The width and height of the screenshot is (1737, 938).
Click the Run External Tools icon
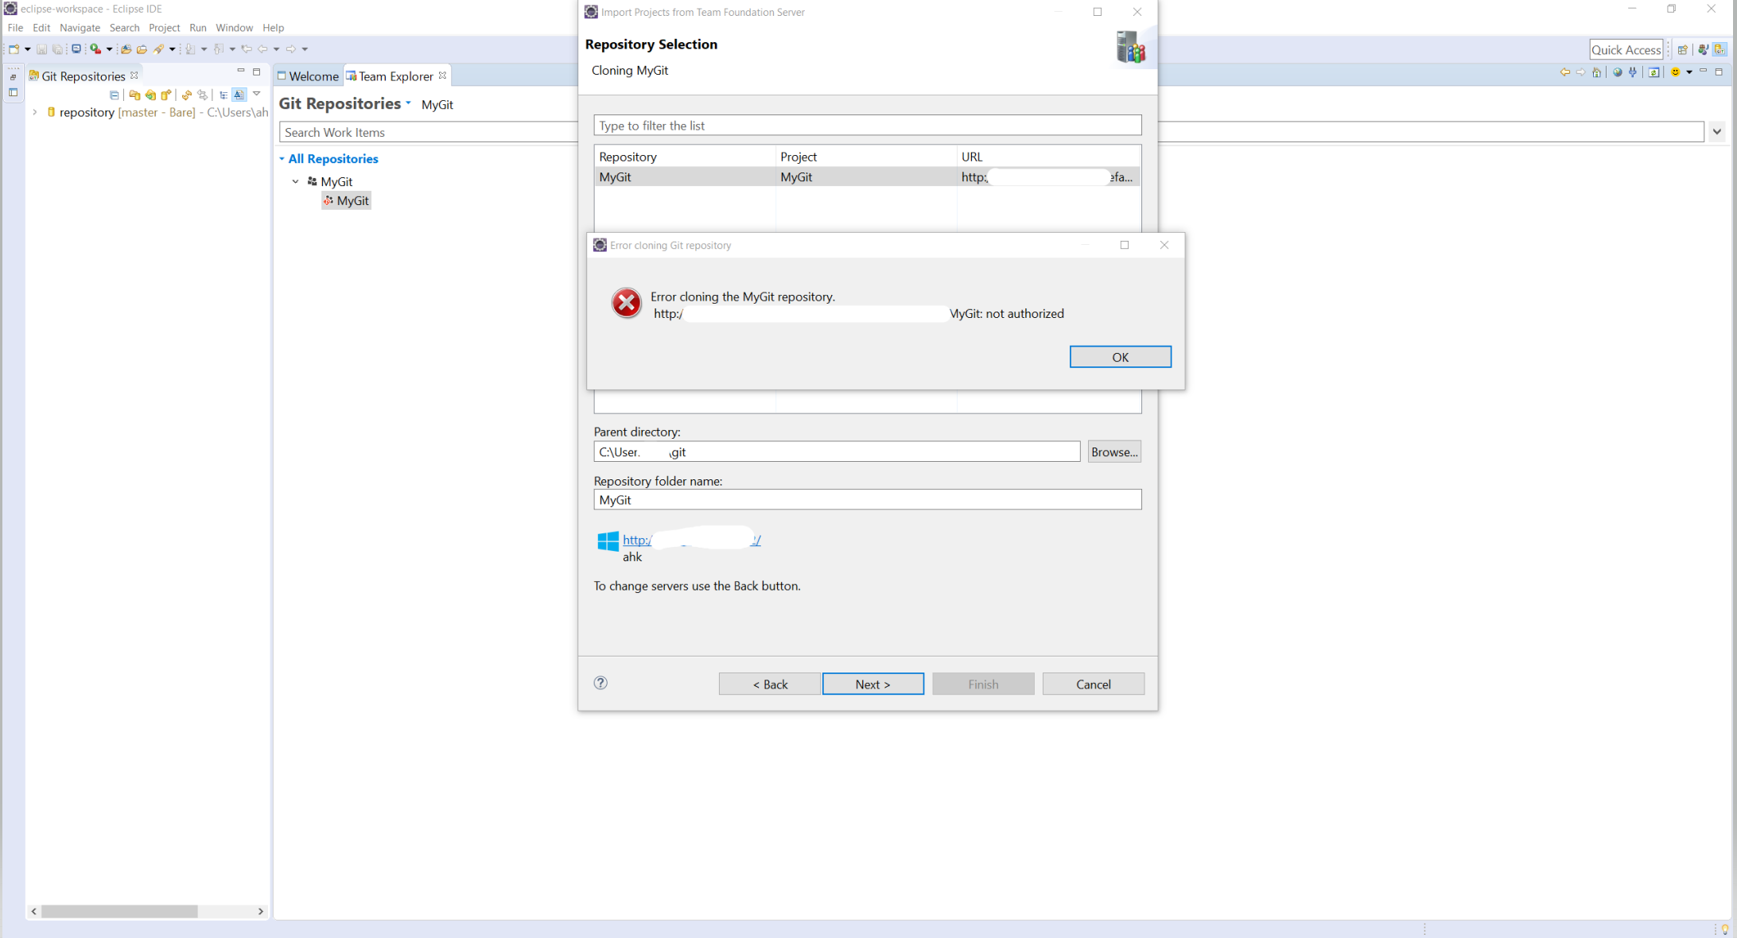click(95, 49)
